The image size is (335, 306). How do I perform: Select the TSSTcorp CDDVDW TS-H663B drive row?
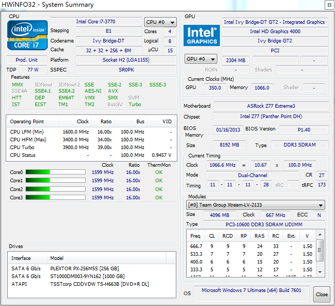[x=92, y=284]
